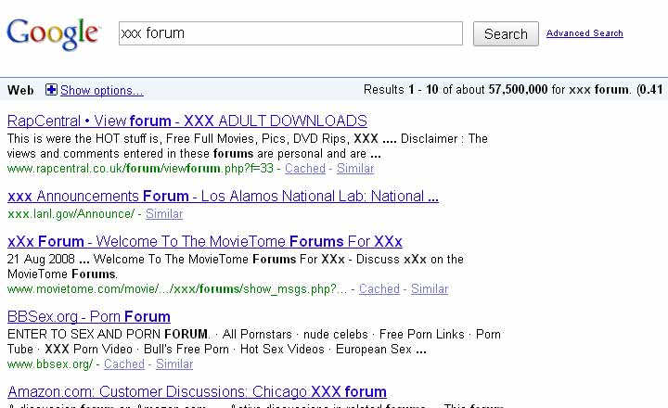
Task: Click the movietome.com green URL text
Action: point(177,289)
